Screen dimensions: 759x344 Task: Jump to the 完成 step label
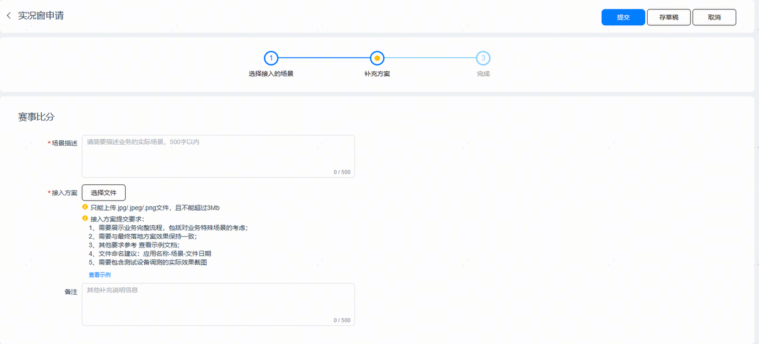pos(483,74)
